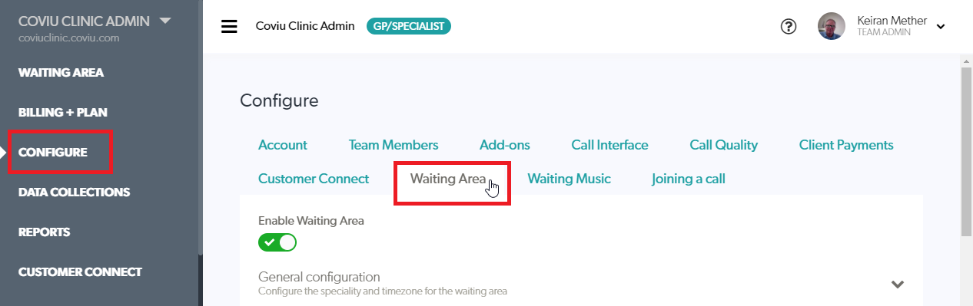Open Data Collections in the sidebar
Image resolution: width=973 pixels, height=306 pixels.
tap(75, 192)
